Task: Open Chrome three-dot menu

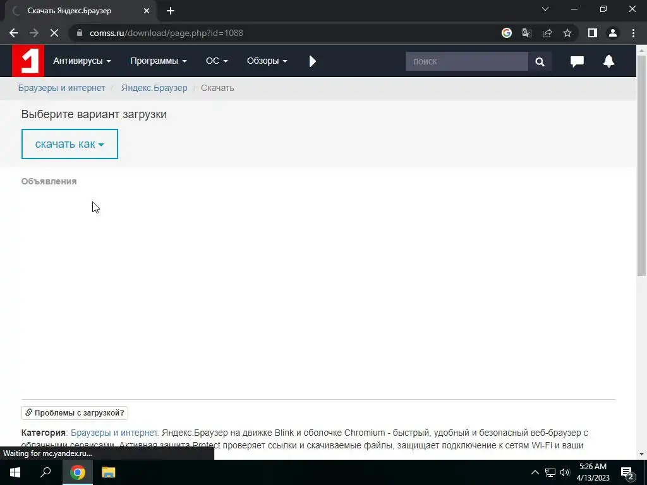Action: pyautogui.click(x=633, y=33)
